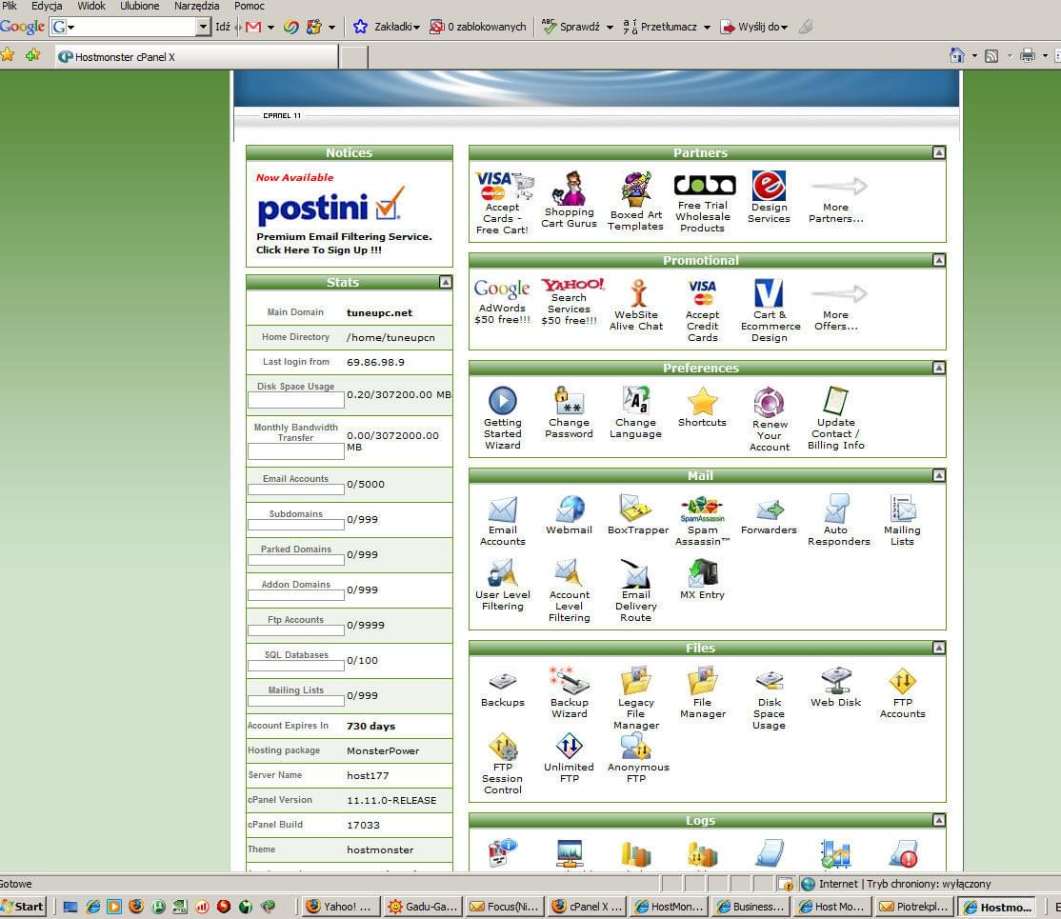Open the More Partners link
Image resolution: width=1061 pixels, height=919 pixels.
click(835, 201)
